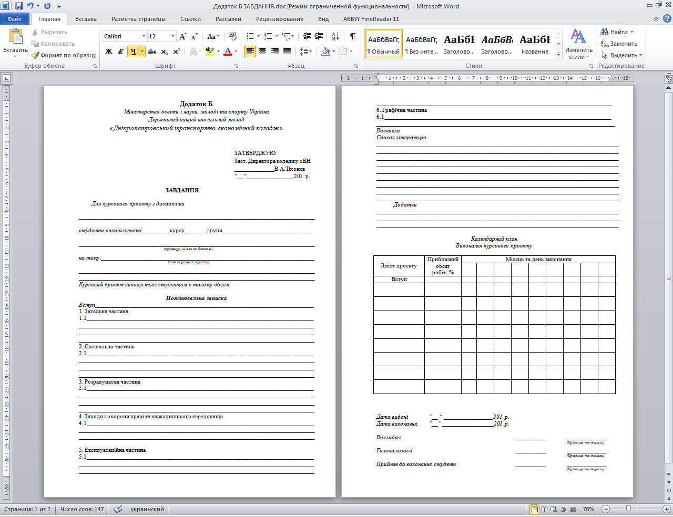673x517 pixels.
Task: Save the document from the quick access toolbar
Action: [x=19, y=6]
